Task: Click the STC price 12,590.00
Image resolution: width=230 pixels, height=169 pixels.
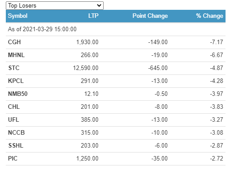Action: 86,68
